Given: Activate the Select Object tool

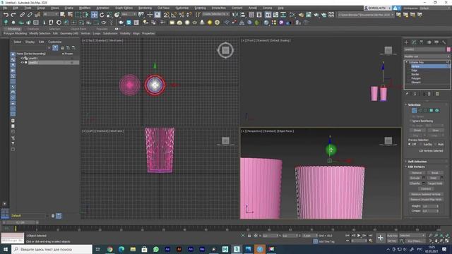Looking at the screenshot, I should (x=63, y=14).
